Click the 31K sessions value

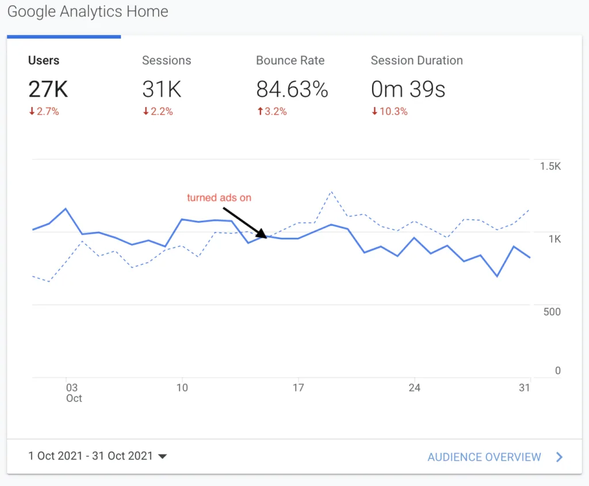click(162, 89)
